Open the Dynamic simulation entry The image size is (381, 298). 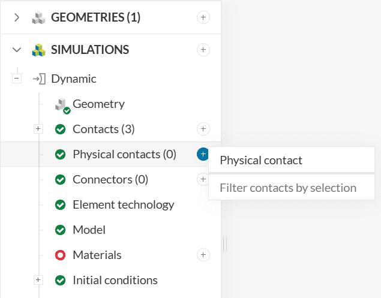[x=73, y=79]
